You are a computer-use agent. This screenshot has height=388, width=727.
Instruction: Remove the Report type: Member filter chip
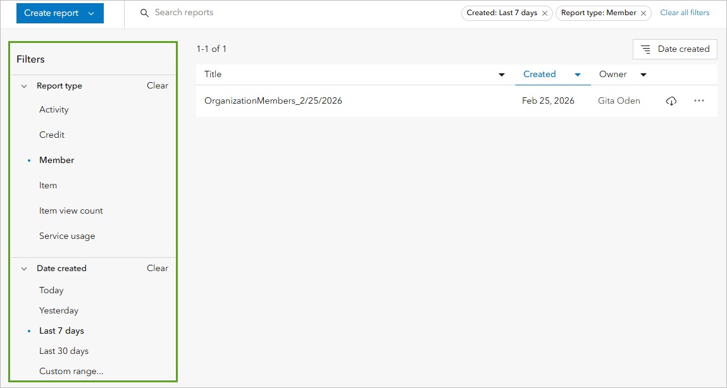click(x=643, y=13)
